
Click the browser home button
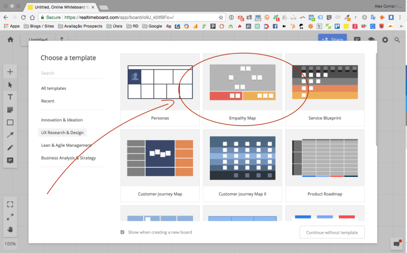point(32,17)
